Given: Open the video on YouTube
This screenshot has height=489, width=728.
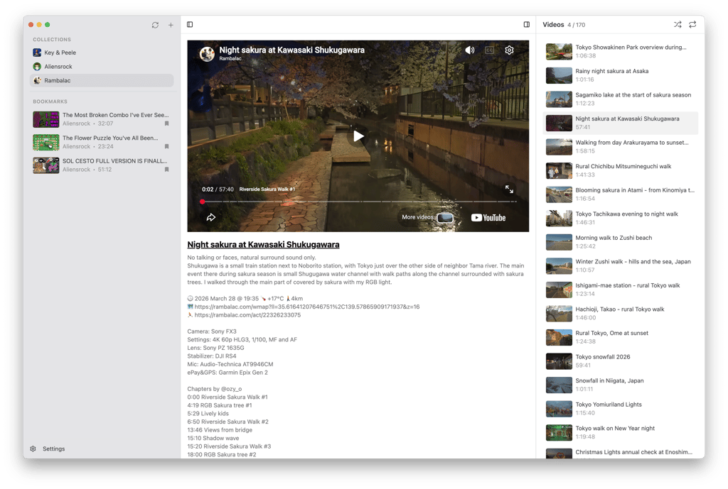Looking at the screenshot, I should [x=488, y=218].
